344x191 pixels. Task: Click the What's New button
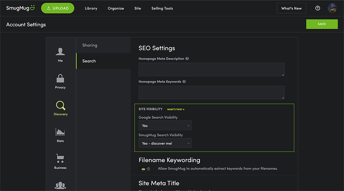[292, 8]
